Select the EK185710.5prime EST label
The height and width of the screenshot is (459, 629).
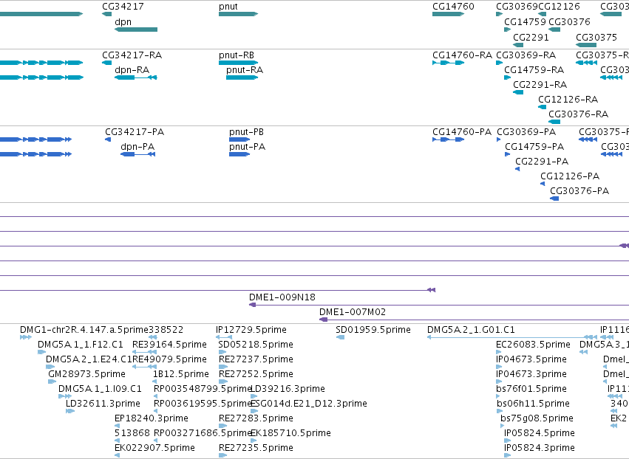click(x=290, y=433)
